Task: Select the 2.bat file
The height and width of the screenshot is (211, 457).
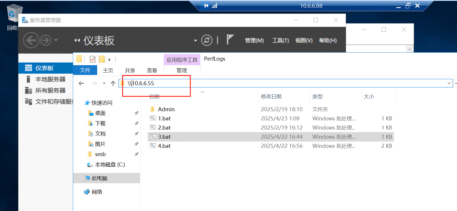Action: point(271,128)
